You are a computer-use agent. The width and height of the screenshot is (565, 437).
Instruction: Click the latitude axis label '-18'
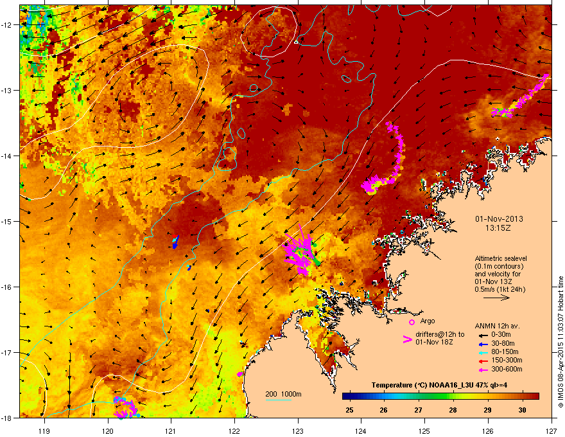[7, 418]
